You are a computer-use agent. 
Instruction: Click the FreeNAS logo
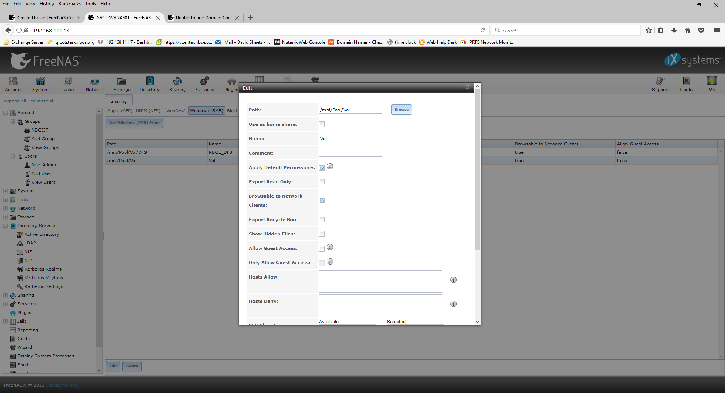tap(45, 61)
